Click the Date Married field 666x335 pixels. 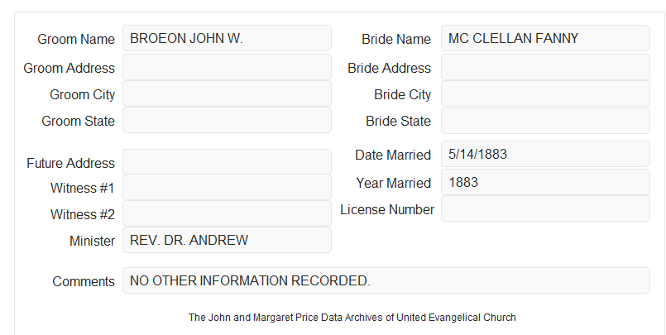(545, 154)
